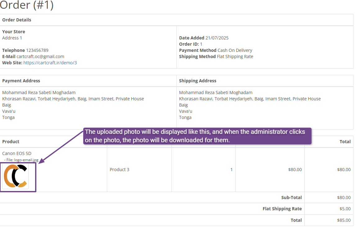
Task: Click the Order (#1) page heading
Action: [x=27, y=5]
